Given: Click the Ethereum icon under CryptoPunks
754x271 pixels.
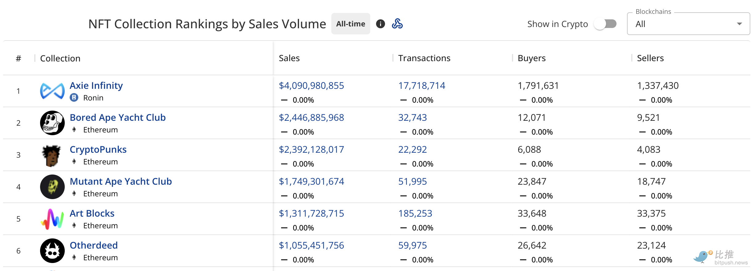Looking at the screenshot, I should tap(74, 162).
